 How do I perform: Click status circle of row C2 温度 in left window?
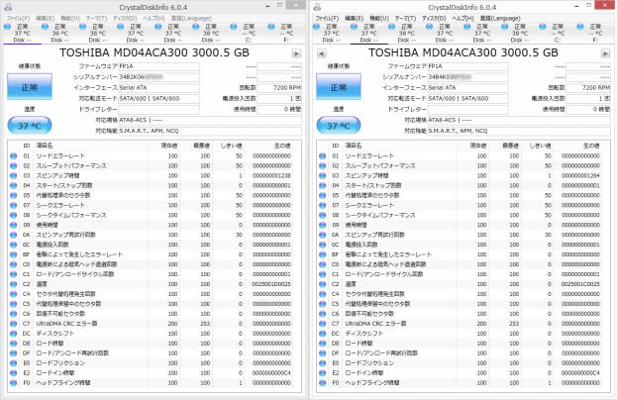coord(14,284)
